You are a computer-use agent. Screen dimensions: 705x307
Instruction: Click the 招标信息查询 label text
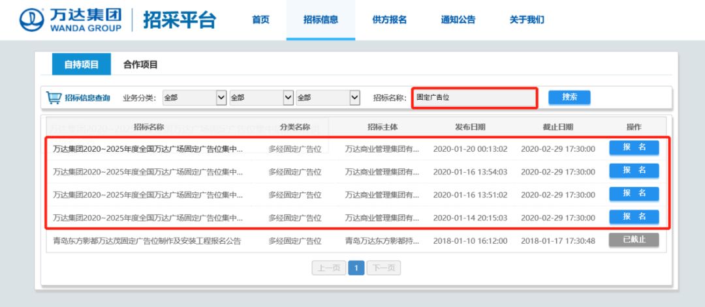[x=87, y=98]
